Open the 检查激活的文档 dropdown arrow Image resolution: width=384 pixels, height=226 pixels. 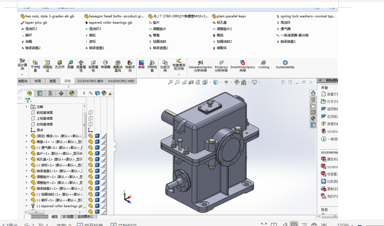(x=179, y=74)
